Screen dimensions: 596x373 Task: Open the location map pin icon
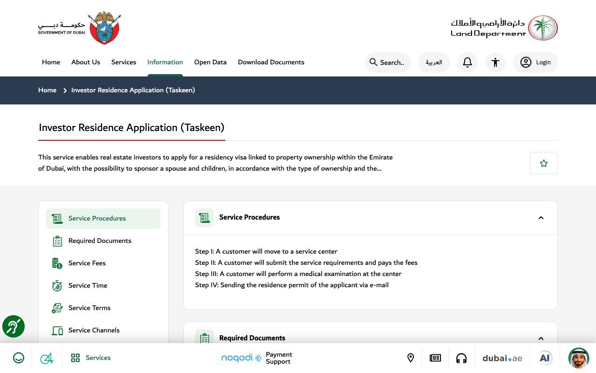[x=411, y=358]
